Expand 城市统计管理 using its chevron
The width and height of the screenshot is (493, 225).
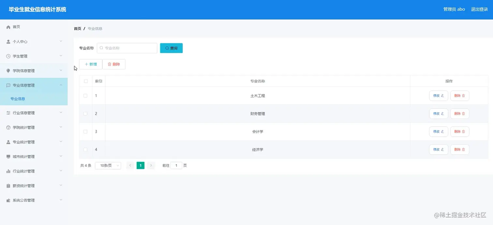61,156
